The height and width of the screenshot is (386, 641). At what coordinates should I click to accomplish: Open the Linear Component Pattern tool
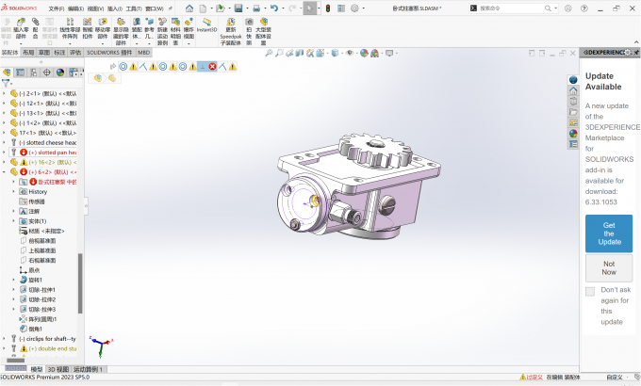tap(70, 28)
